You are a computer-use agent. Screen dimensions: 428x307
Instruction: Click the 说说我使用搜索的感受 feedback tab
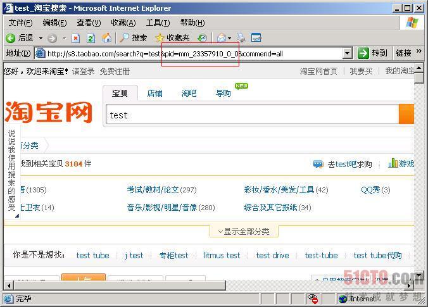coord(12,171)
